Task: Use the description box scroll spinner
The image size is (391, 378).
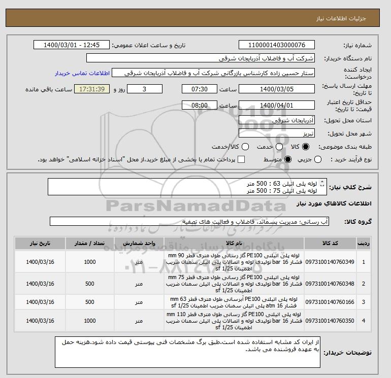Action: click(322, 184)
